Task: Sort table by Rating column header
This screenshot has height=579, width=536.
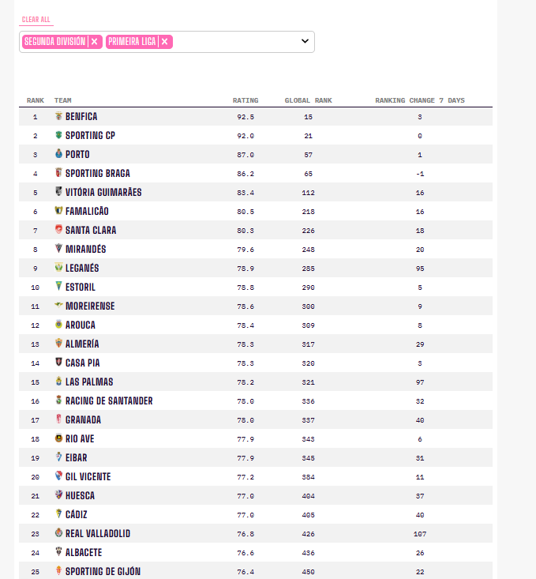Action: tap(246, 100)
